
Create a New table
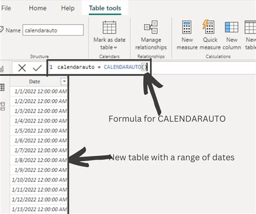point(251,36)
